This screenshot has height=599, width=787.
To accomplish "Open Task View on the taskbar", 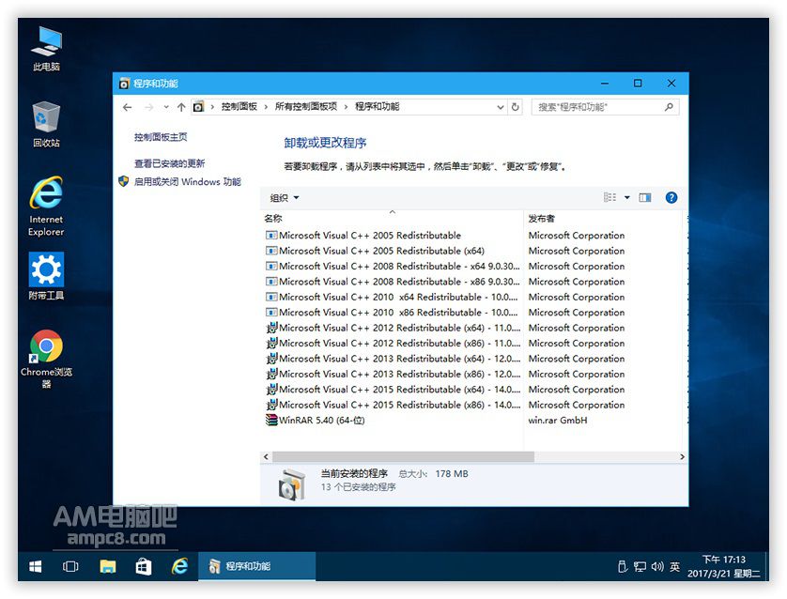I will pos(70,567).
